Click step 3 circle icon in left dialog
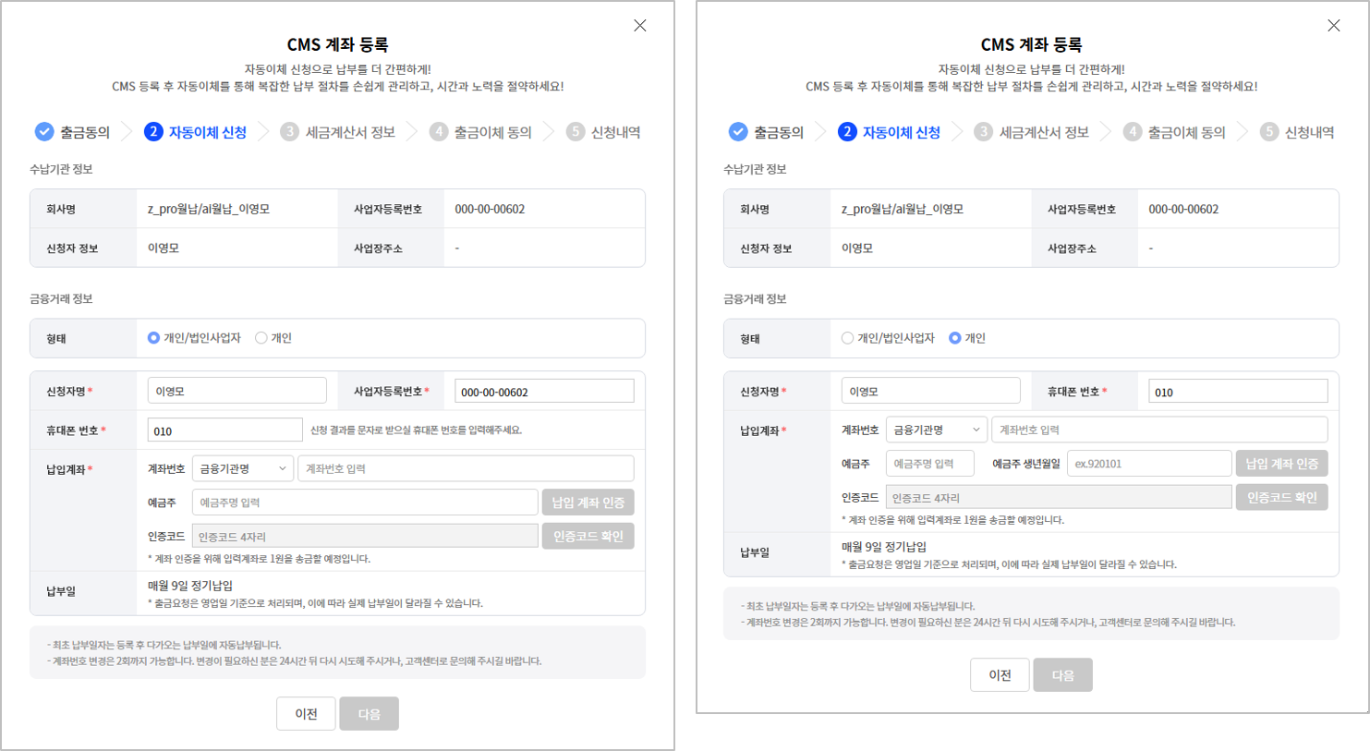 pyautogui.click(x=290, y=132)
